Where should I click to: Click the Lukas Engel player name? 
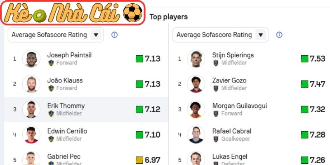[x=230, y=157]
